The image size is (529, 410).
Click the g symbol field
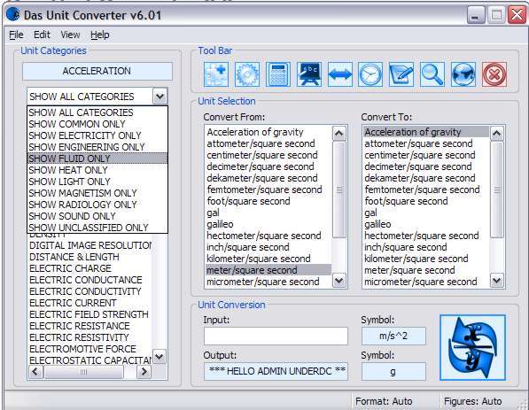pos(393,372)
